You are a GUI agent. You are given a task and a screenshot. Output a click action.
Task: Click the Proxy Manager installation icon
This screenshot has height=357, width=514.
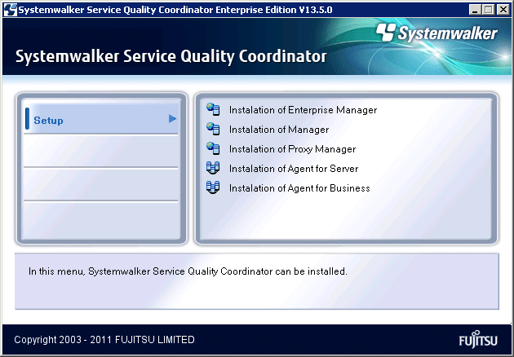tap(213, 148)
